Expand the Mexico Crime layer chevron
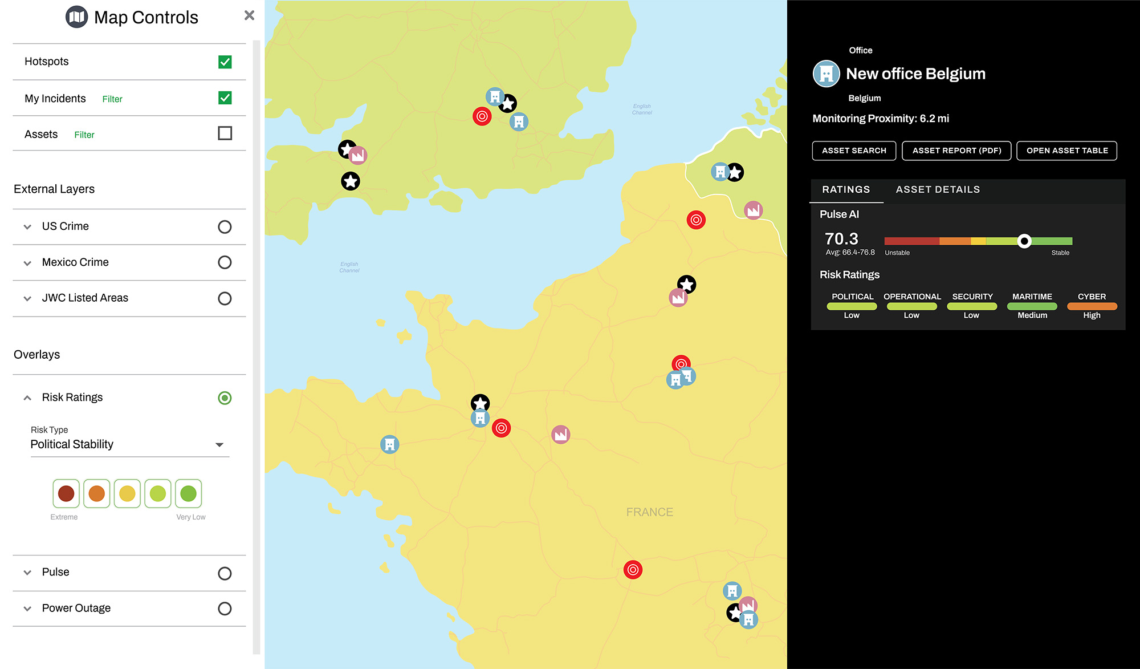Image resolution: width=1140 pixels, height=669 pixels. (27, 263)
